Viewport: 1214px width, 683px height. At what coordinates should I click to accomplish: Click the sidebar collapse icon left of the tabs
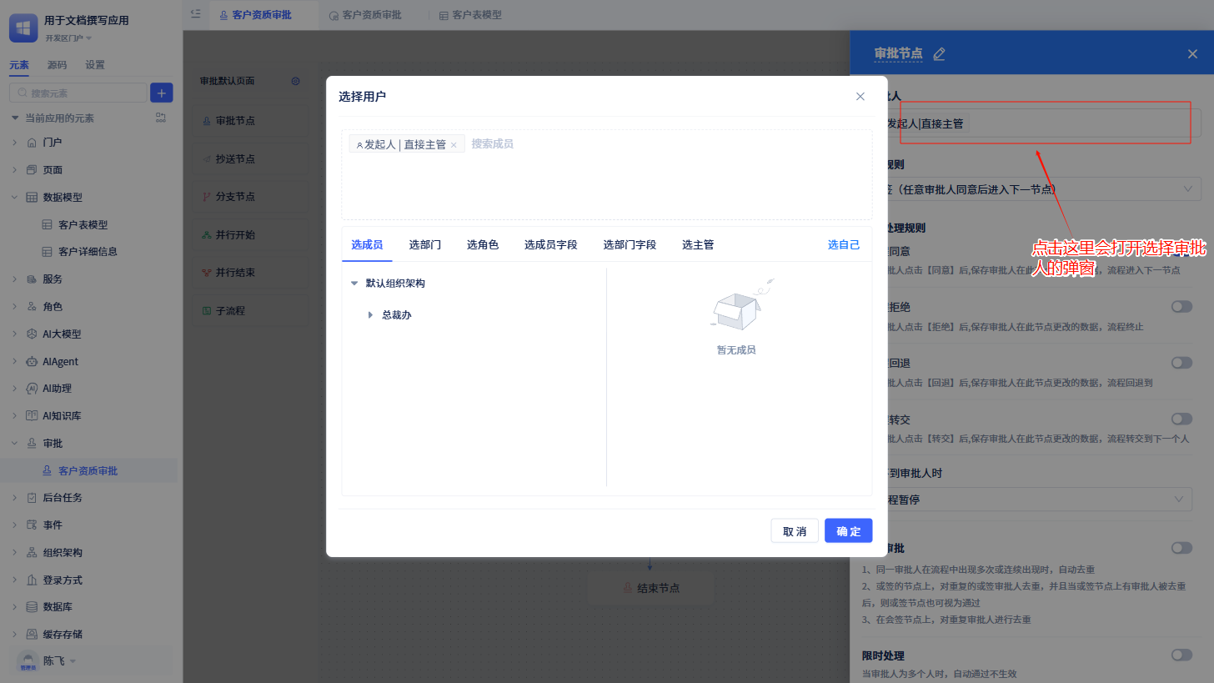pos(195,13)
